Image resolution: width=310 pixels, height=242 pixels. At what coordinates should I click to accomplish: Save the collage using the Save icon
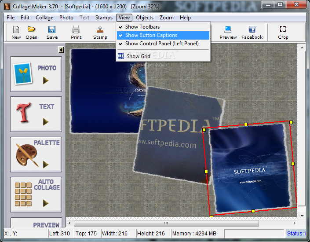[52, 29]
